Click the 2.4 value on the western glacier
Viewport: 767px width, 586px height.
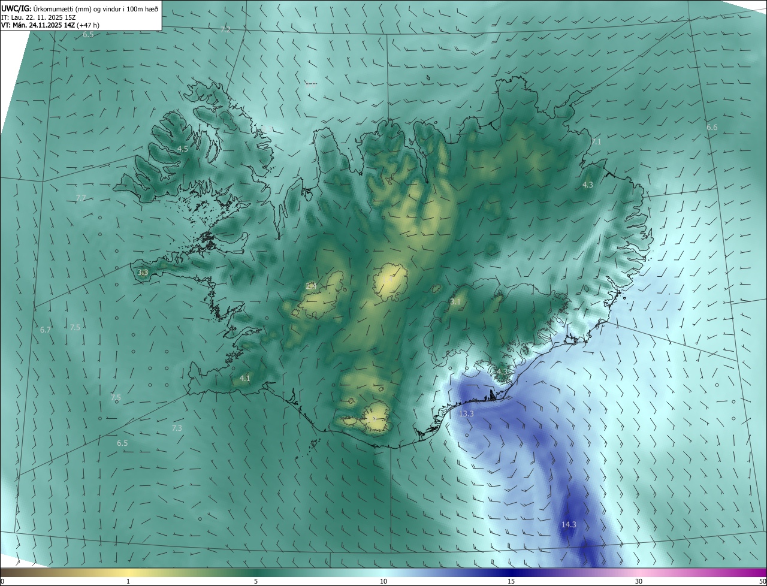(311, 286)
